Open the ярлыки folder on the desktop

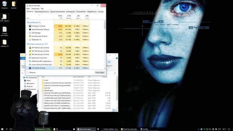[14, 5]
